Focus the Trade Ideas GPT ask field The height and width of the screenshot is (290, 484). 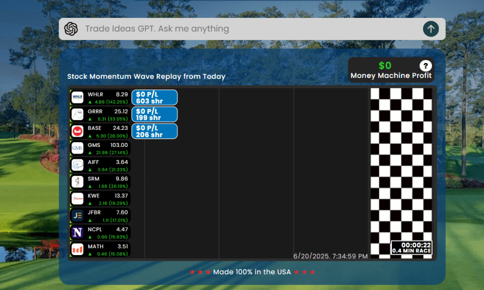point(252,29)
